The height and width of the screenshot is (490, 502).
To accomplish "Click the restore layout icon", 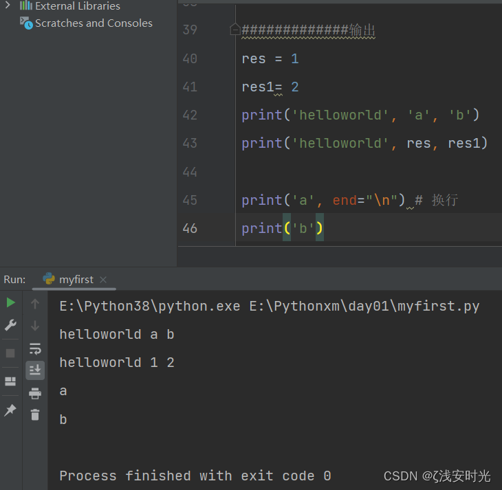I will coord(10,381).
